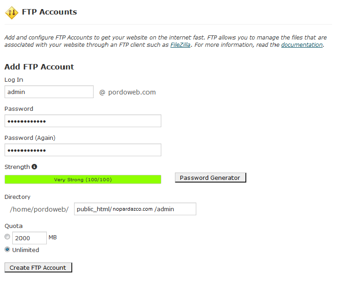Click the Strength label text
This screenshot has height=287, width=339.
click(x=17, y=167)
